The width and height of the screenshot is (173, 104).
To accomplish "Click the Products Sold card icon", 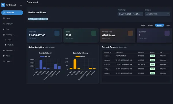I will (x=130, y=33).
